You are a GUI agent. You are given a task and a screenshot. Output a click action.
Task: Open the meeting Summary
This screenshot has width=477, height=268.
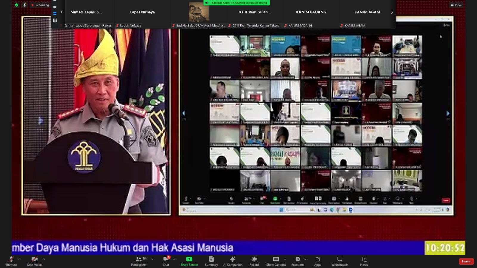pos(211,261)
